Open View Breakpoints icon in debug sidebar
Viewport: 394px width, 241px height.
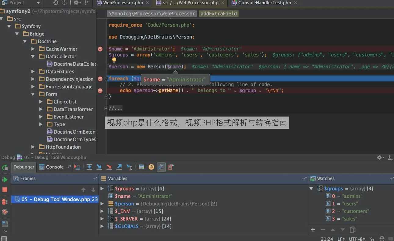[5, 202]
